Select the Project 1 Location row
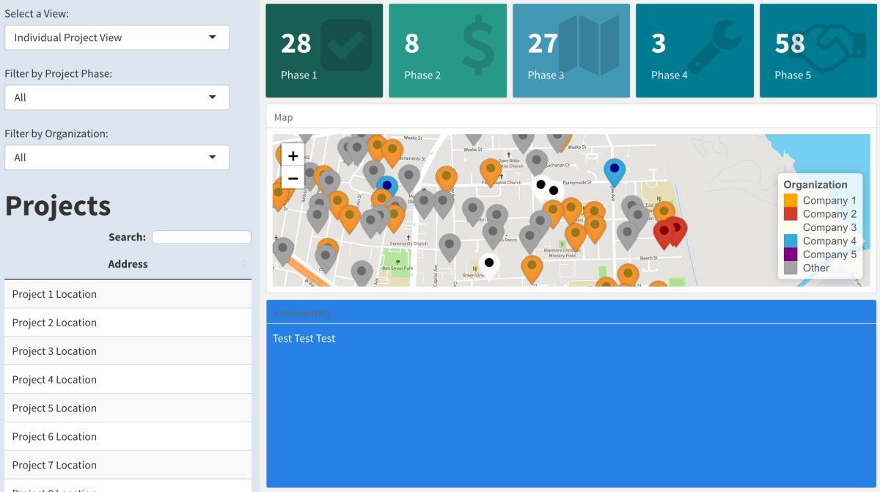Image resolution: width=880 pixels, height=492 pixels. [x=128, y=294]
